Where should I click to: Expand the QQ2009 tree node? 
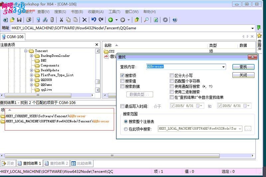point(32,80)
